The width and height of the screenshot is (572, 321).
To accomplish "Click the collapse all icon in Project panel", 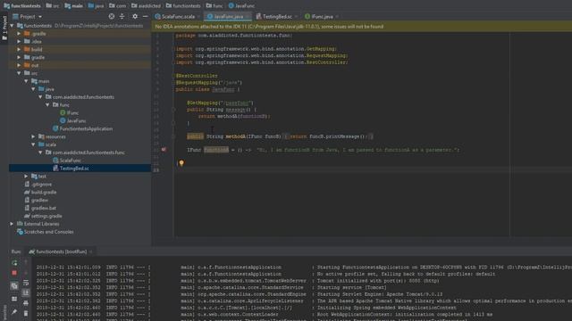I will (122, 16).
